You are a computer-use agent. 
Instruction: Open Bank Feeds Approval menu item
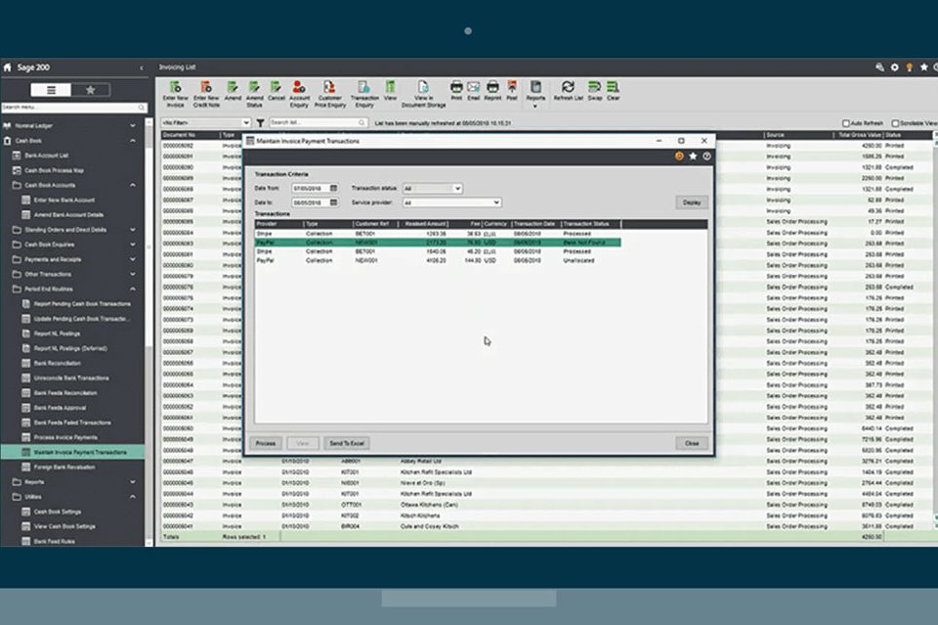click(x=60, y=408)
